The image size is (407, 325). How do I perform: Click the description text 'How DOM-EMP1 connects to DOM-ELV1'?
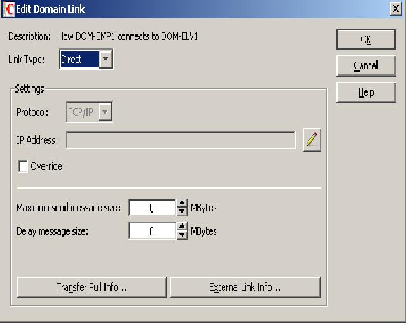point(128,37)
